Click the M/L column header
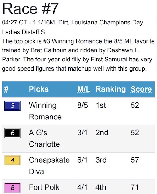Image resolution: width=157 pixels, height=194 pixels. pos(84,89)
